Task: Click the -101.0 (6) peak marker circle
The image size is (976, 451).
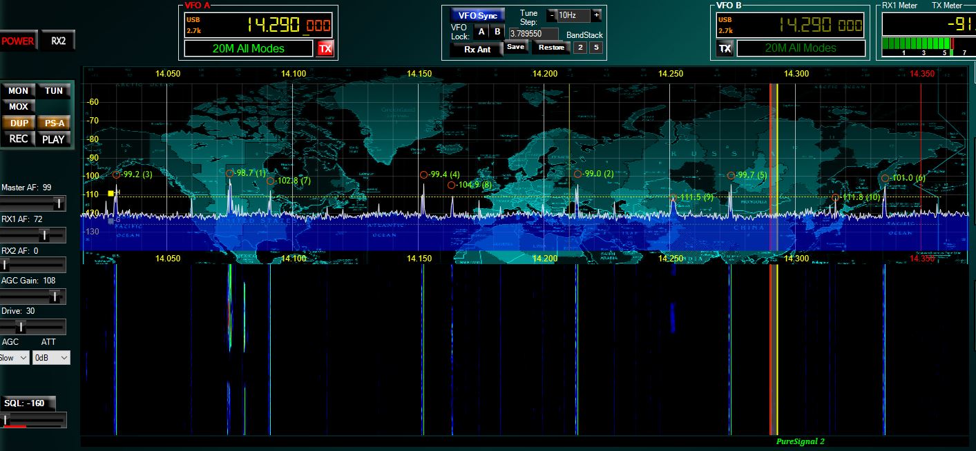Action: tap(885, 179)
